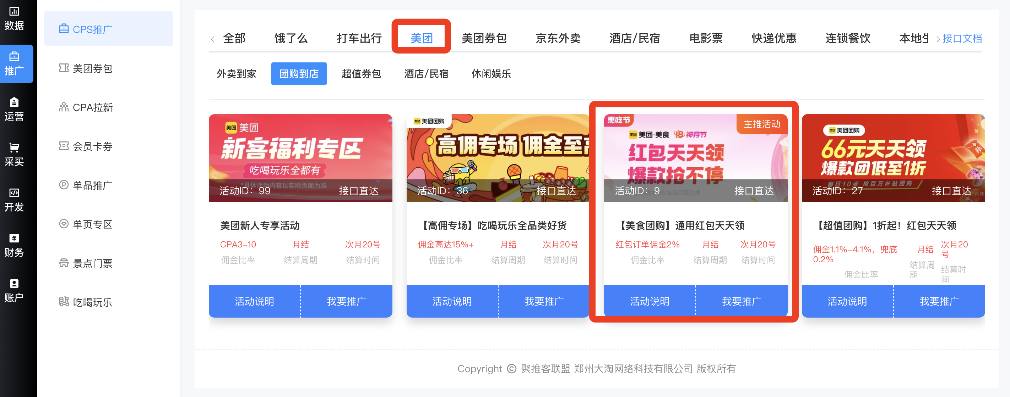
Task: Select the 超值券包 sub-category
Action: (361, 74)
